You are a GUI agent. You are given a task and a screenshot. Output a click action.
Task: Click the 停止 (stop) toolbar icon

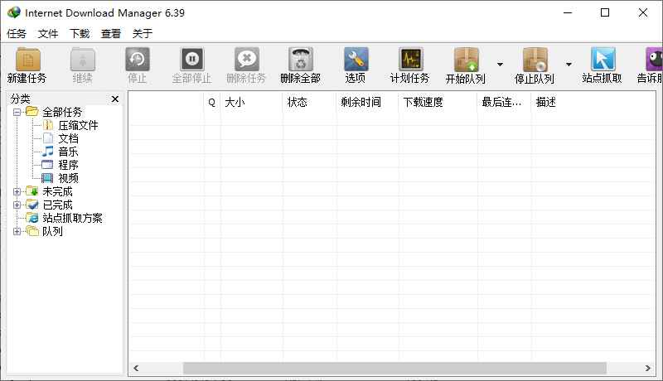(x=138, y=60)
